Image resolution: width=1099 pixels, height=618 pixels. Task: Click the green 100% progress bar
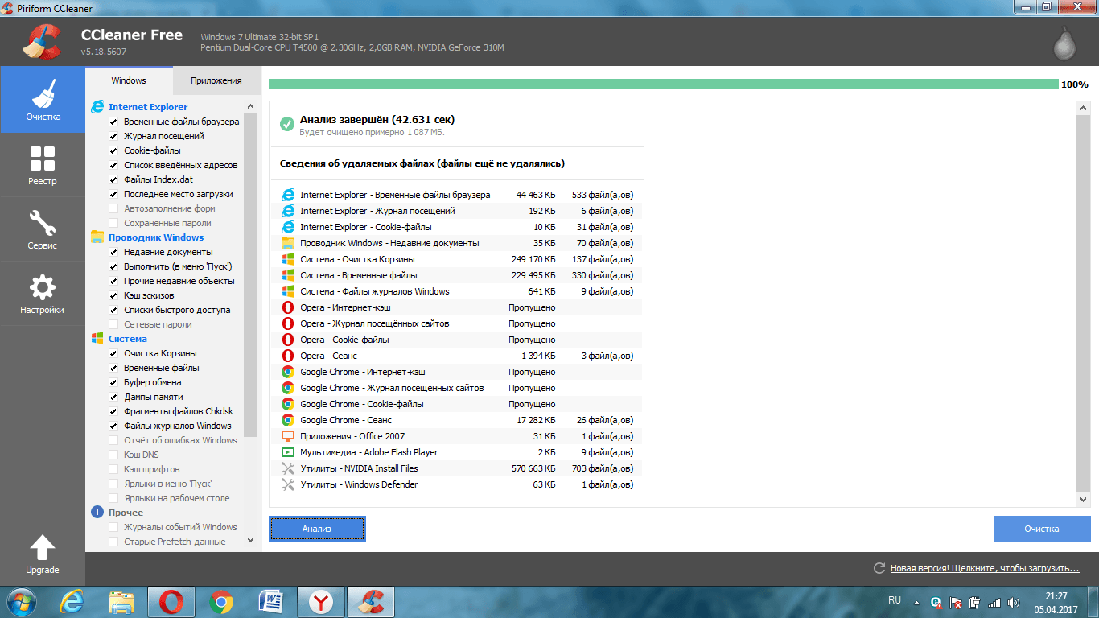(x=664, y=84)
